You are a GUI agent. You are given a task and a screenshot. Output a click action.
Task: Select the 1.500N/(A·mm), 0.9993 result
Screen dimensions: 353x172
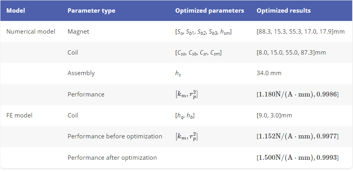click(297, 157)
